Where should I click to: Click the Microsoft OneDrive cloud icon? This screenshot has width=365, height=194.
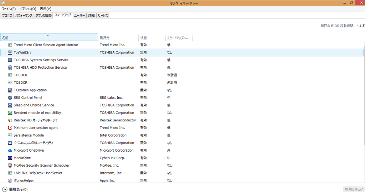[x=10, y=151]
